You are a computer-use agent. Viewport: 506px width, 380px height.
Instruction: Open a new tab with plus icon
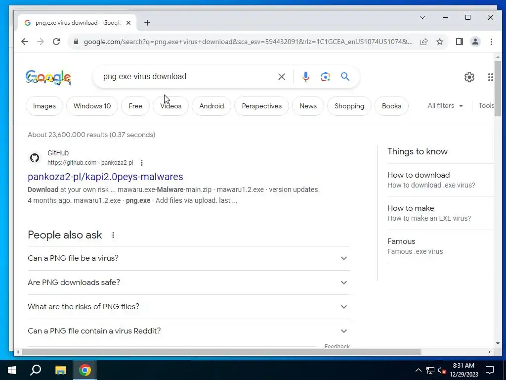point(147,23)
